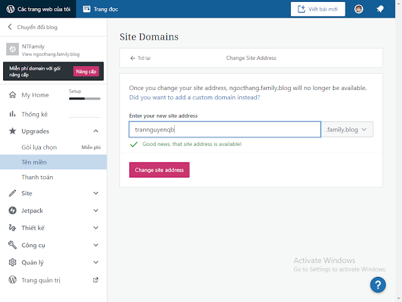Expand the Jetpack menu section
This screenshot has height=302, width=402.
tap(95, 210)
